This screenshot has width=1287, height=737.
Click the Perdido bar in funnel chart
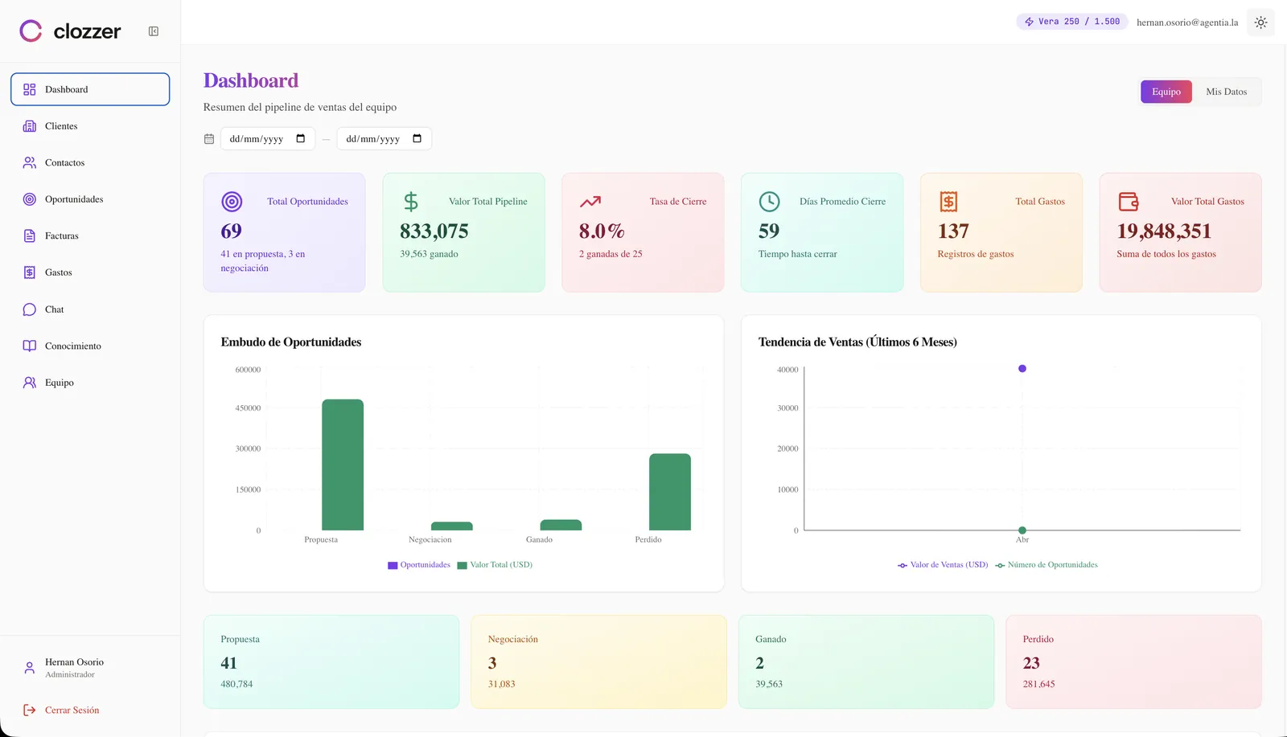[x=670, y=492]
